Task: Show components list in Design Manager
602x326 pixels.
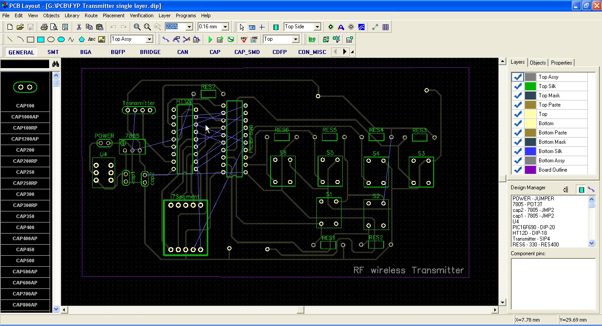Action: (581, 189)
